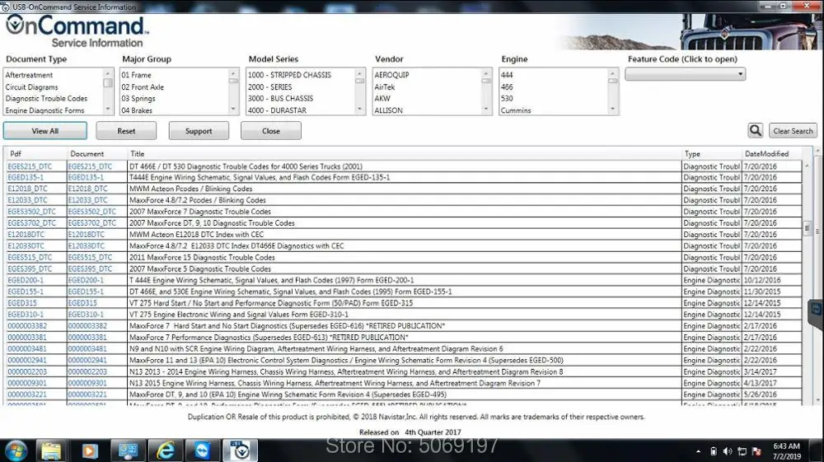Screen dimensions: 824x462
Task: Click title '2011 MaxxForce 15 Diagnostic Trouble Codes'
Action: click(202, 257)
